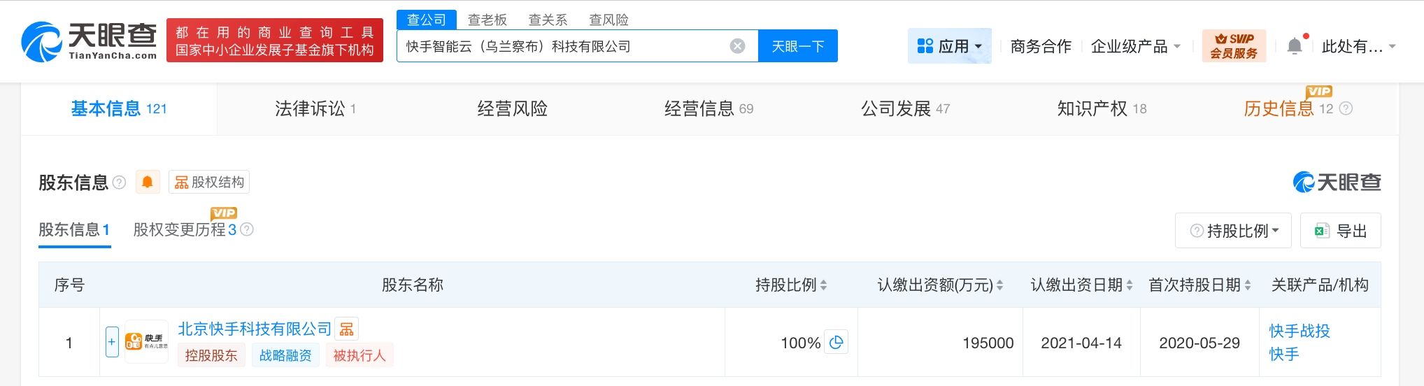Clear the company search field text
1424x386 pixels.
coord(737,46)
